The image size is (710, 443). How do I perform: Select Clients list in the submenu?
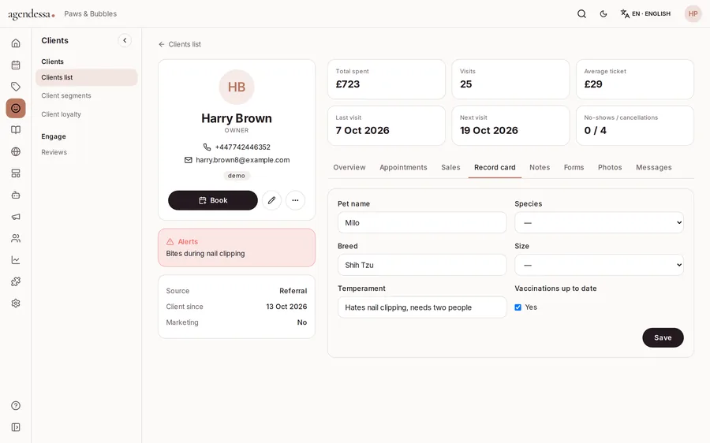[87, 77]
